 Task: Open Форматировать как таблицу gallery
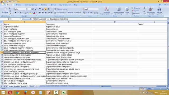119,11
